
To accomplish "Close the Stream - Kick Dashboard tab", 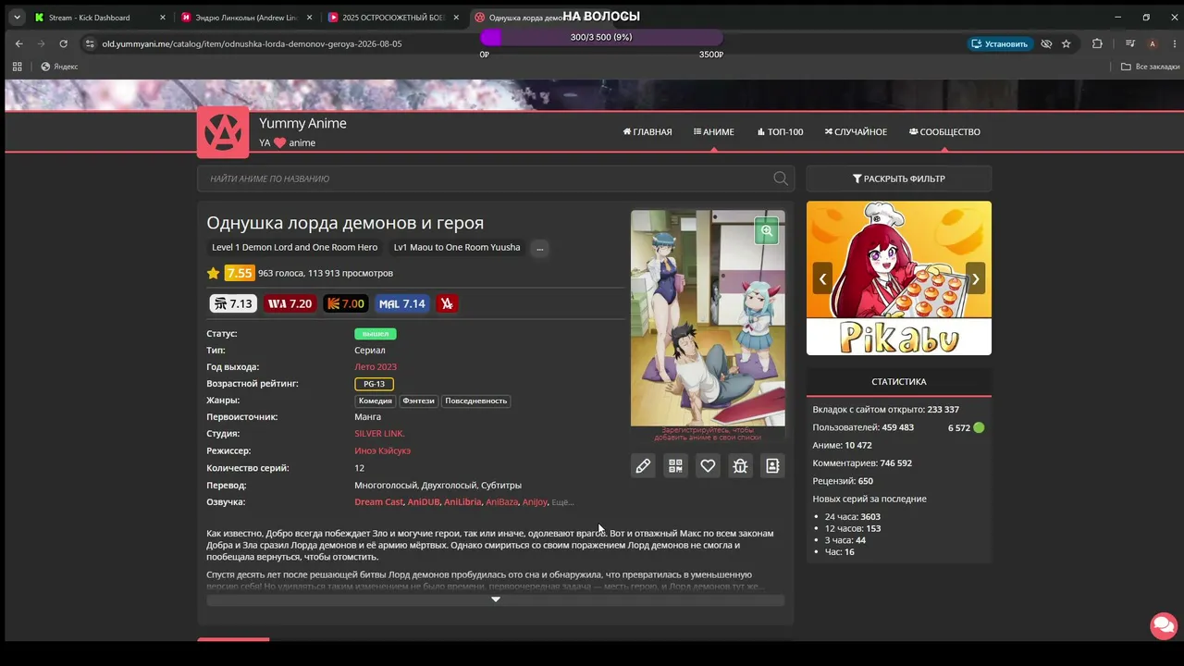I will point(163,18).
